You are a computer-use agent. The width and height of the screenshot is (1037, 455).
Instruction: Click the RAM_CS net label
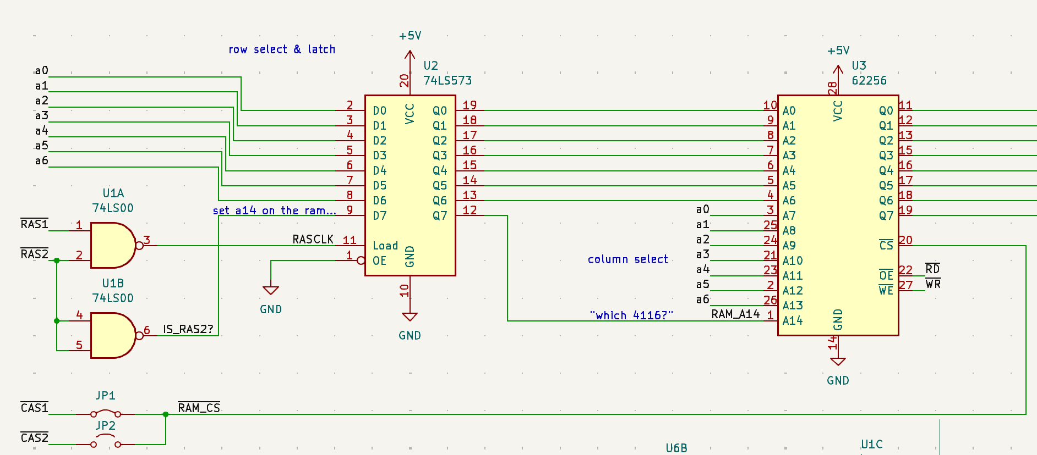point(199,408)
